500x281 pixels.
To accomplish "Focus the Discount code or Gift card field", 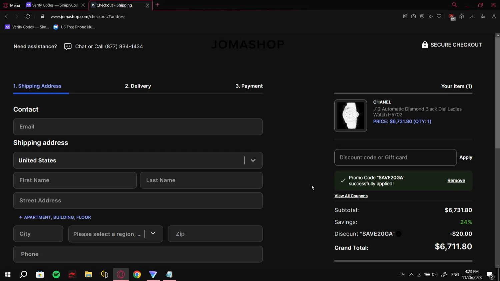I will coord(395,157).
